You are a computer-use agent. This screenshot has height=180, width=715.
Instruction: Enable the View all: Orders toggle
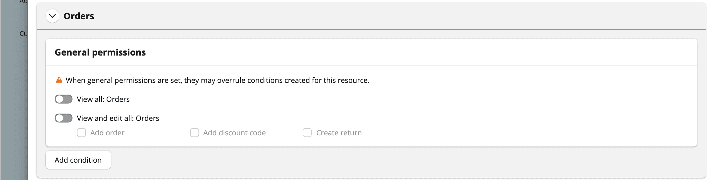(64, 99)
